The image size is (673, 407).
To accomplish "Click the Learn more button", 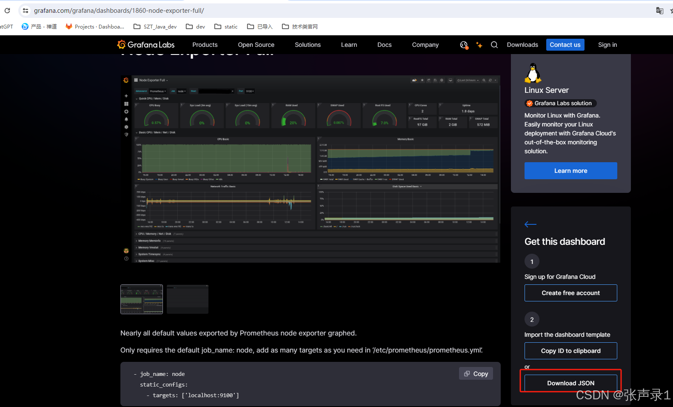I will pos(570,171).
